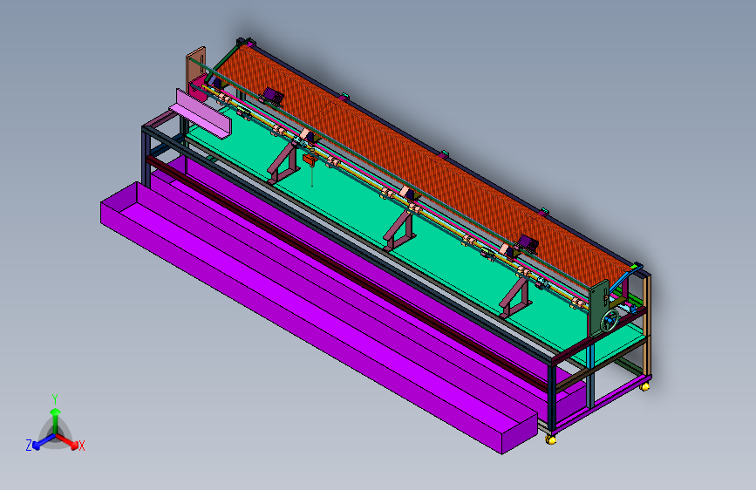Select the pink angle plate at left end
Screen dimensions: 756x490
pos(201,115)
